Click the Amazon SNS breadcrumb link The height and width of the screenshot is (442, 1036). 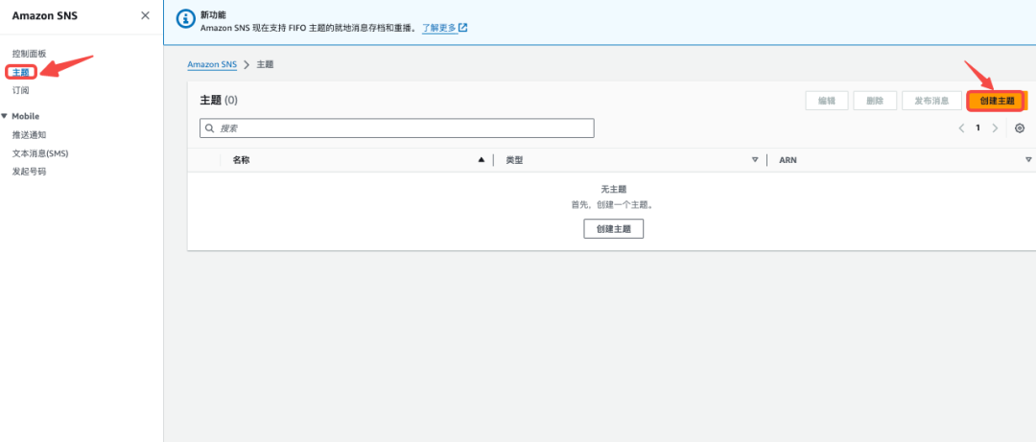(x=212, y=65)
